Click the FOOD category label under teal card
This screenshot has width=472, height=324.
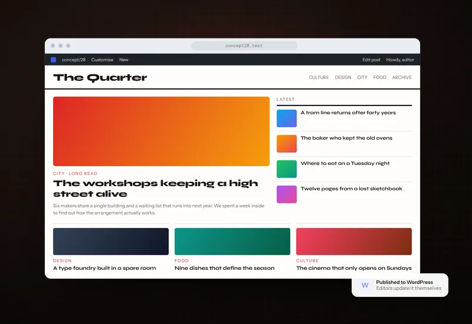coord(182,260)
